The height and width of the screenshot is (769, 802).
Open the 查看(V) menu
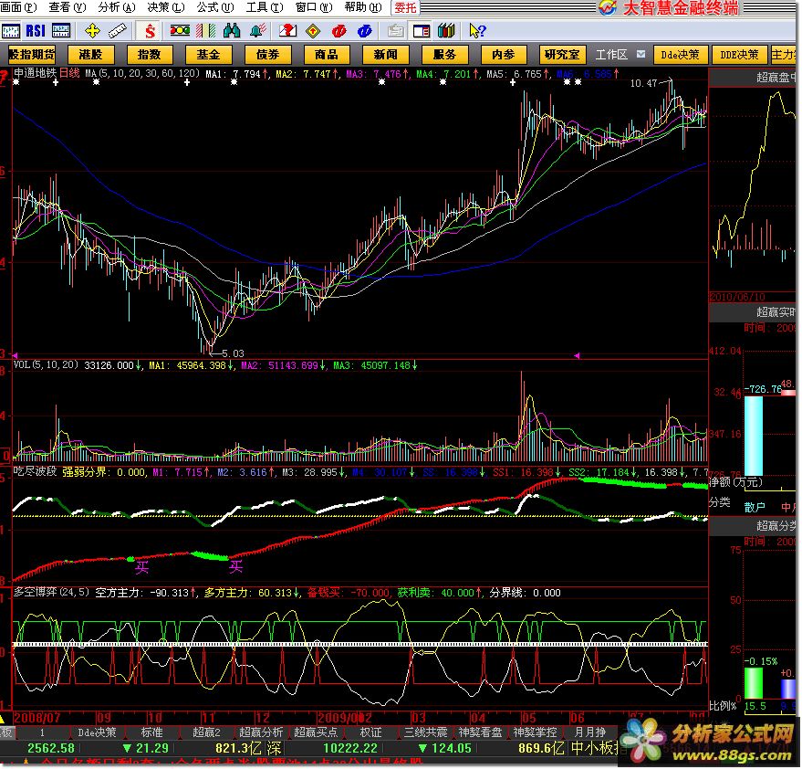coord(67,7)
